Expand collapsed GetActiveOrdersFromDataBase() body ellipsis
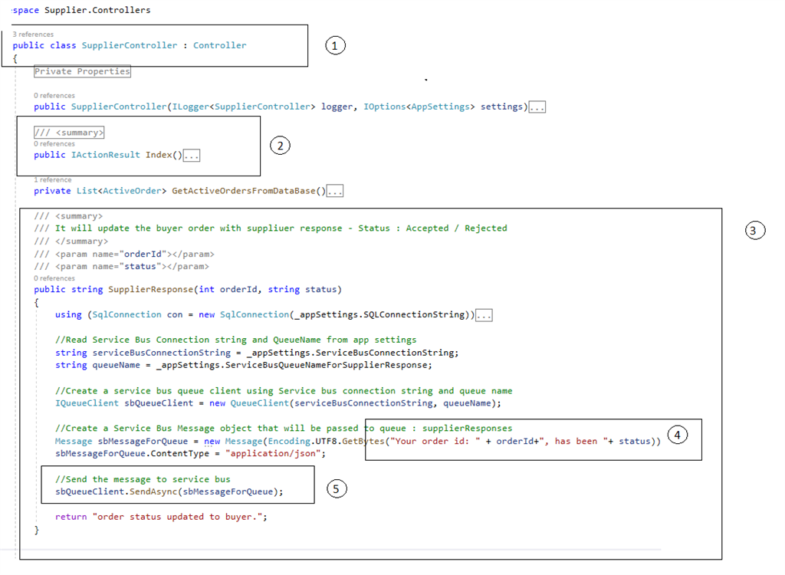Image resolution: width=785 pixels, height=575 pixels. [335, 191]
